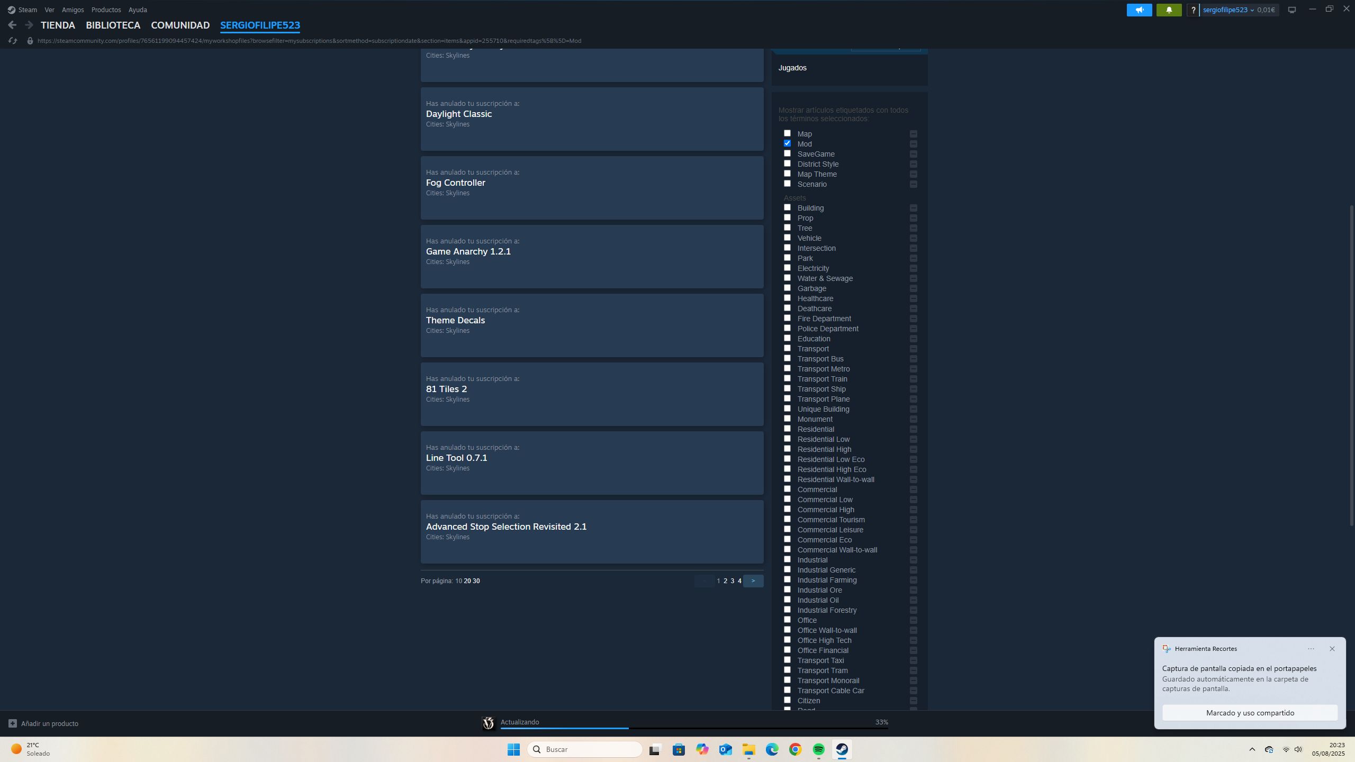Click the page reload icon
Viewport: 1355px width, 762px height.
click(x=13, y=41)
